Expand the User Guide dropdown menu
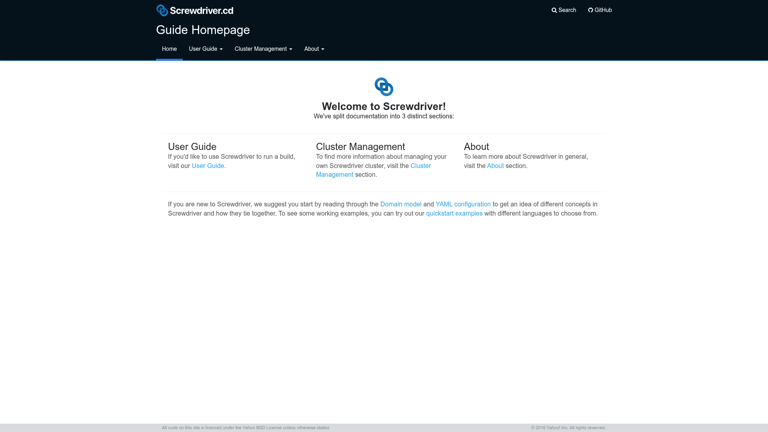Image resolution: width=768 pixels, height=432 pixels. point(206,49)
